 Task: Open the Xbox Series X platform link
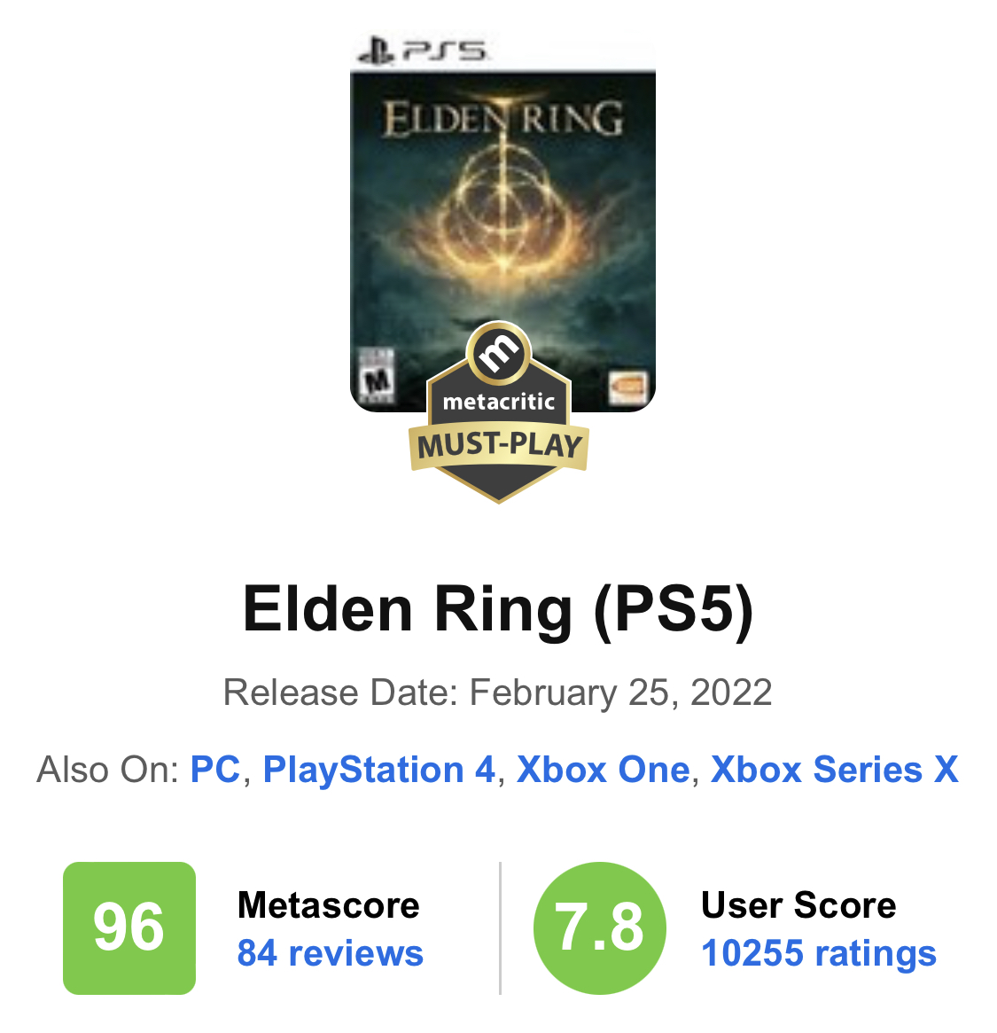coord(834,769)
